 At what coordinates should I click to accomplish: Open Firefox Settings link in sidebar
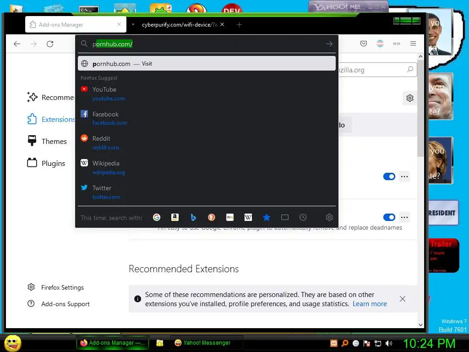[55, 287]
